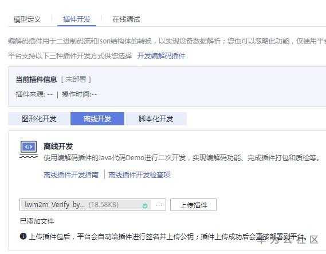326x254 pixels.
Task: Click the 已添加文件 status text
Action: point(37,221)
